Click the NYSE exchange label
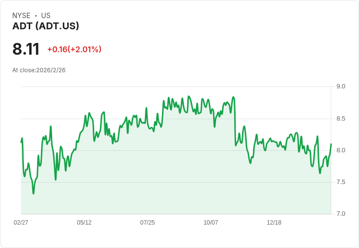The width and height of the screenshot is (359, 248). 21,16
